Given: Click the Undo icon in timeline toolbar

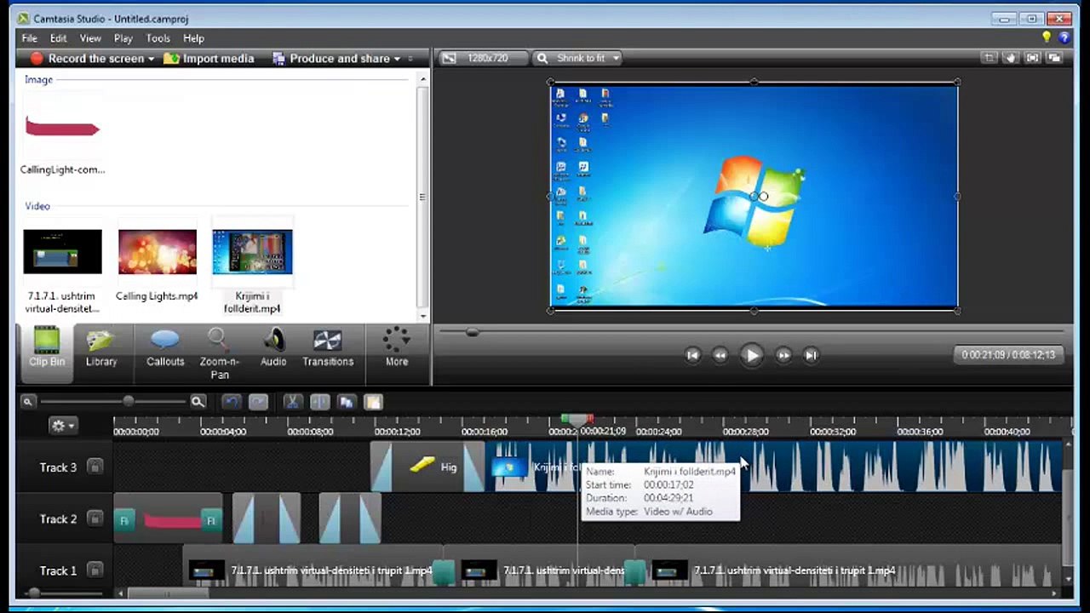Looking at the screenshot, I should click(231, 402).
